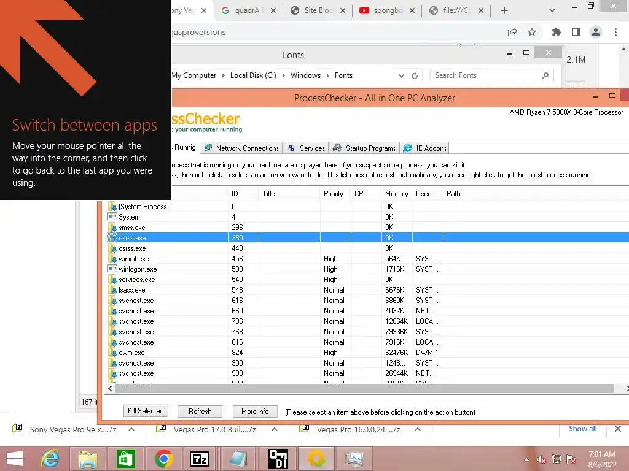Click Local Disk (C:) breadcrumb in Fonts
Image resolution: width=629 pixels, height=471 pixels.
click(x=253, y=75)
